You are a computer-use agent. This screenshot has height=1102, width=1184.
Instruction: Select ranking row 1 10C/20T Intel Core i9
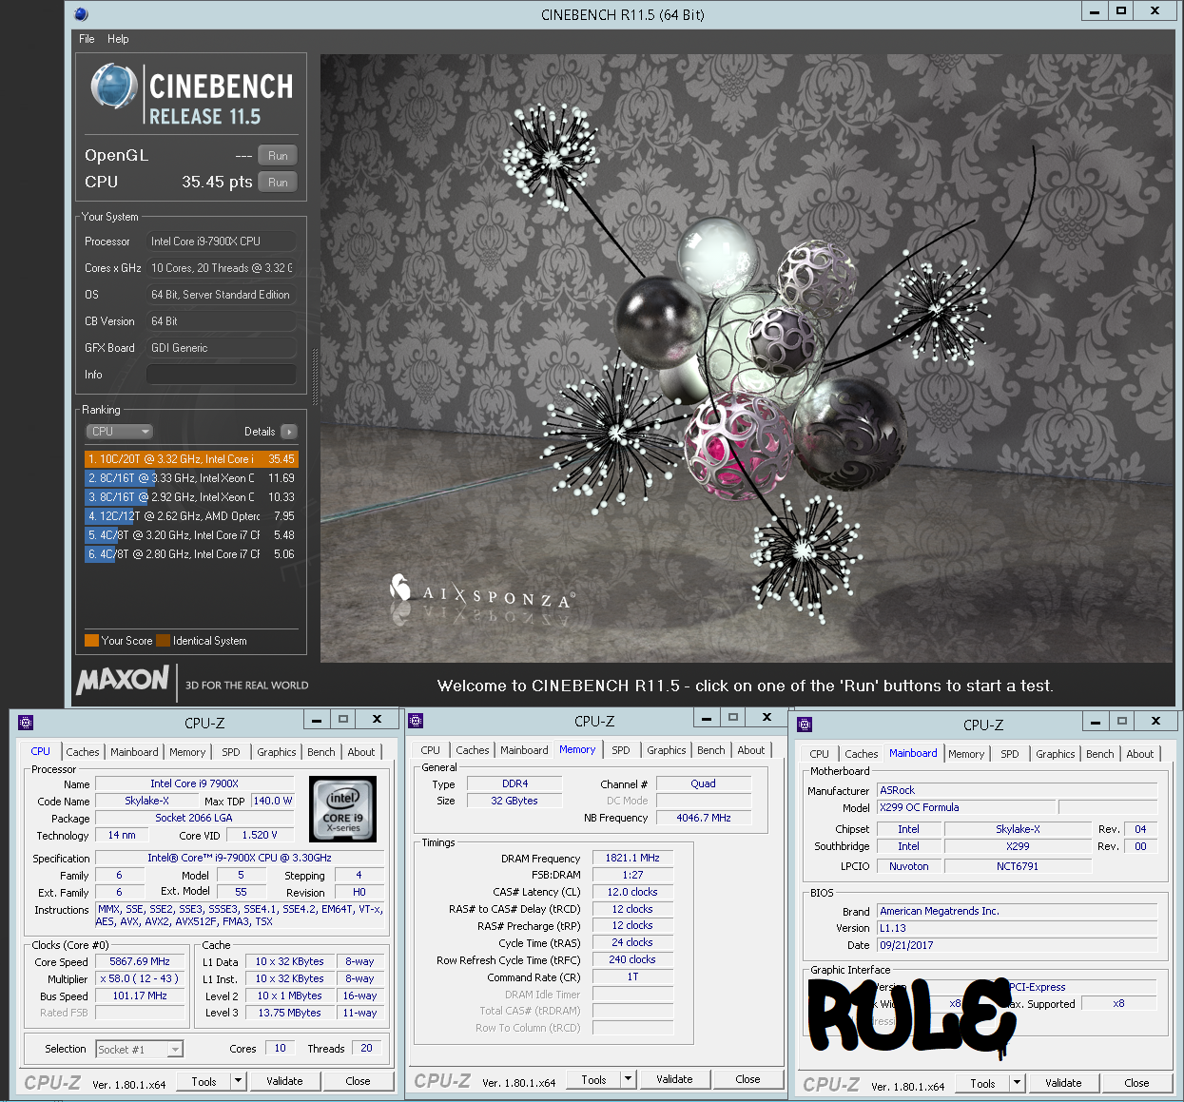[x=191, y=459]
